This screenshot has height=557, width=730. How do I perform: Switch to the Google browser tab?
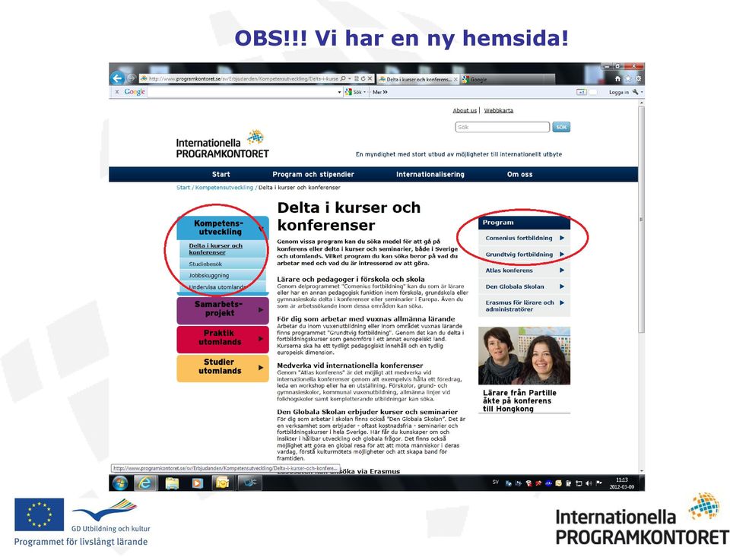[507, 80]
